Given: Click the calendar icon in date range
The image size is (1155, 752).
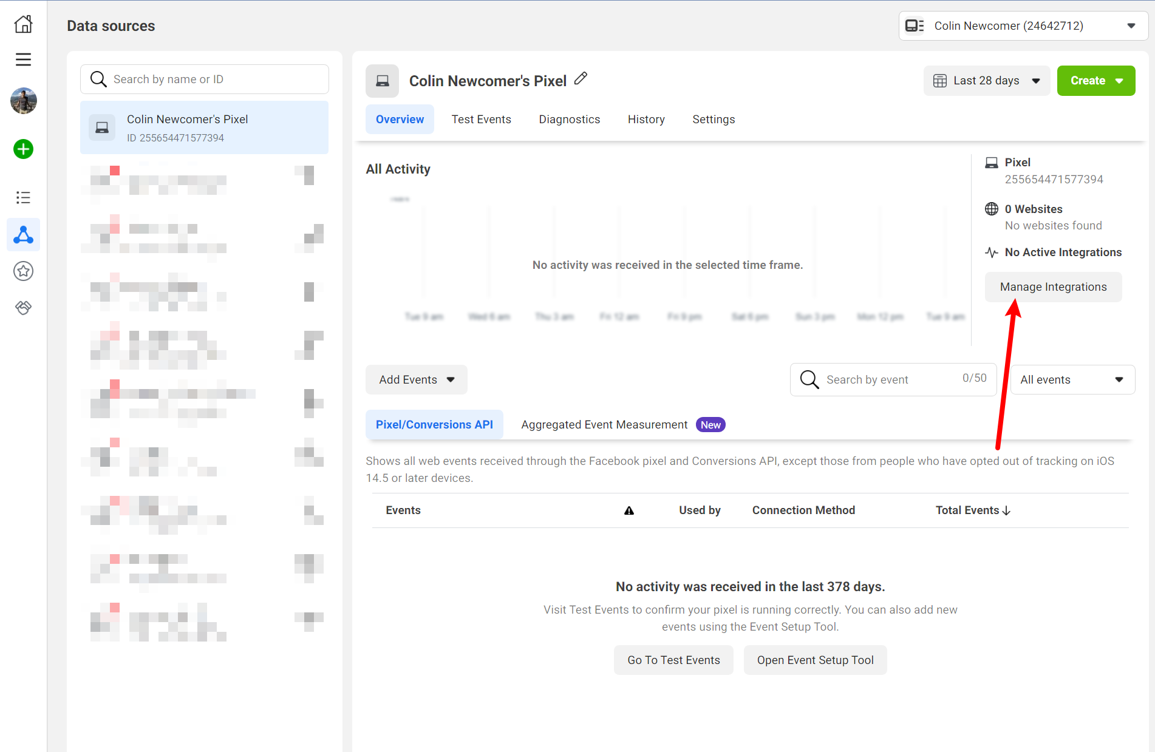Looking at the screenshot, I should coord(940,81).
